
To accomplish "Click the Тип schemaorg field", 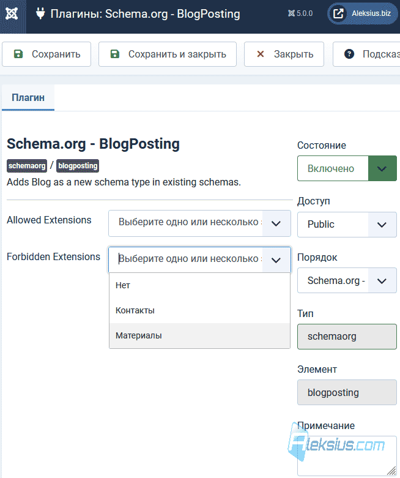I will pyautogui.click(x=347, y=337).
